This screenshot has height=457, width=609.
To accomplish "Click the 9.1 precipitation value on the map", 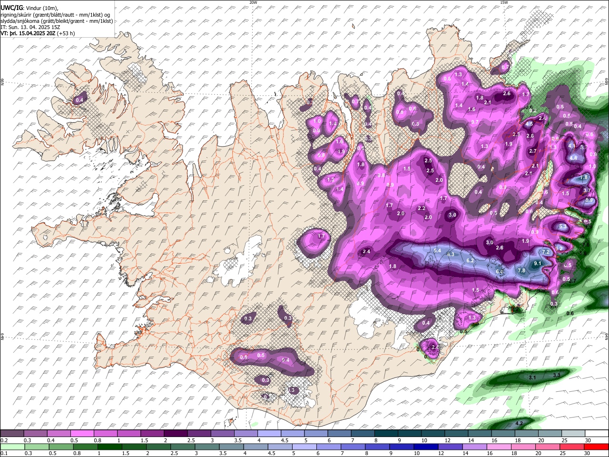I will [538, 263].
